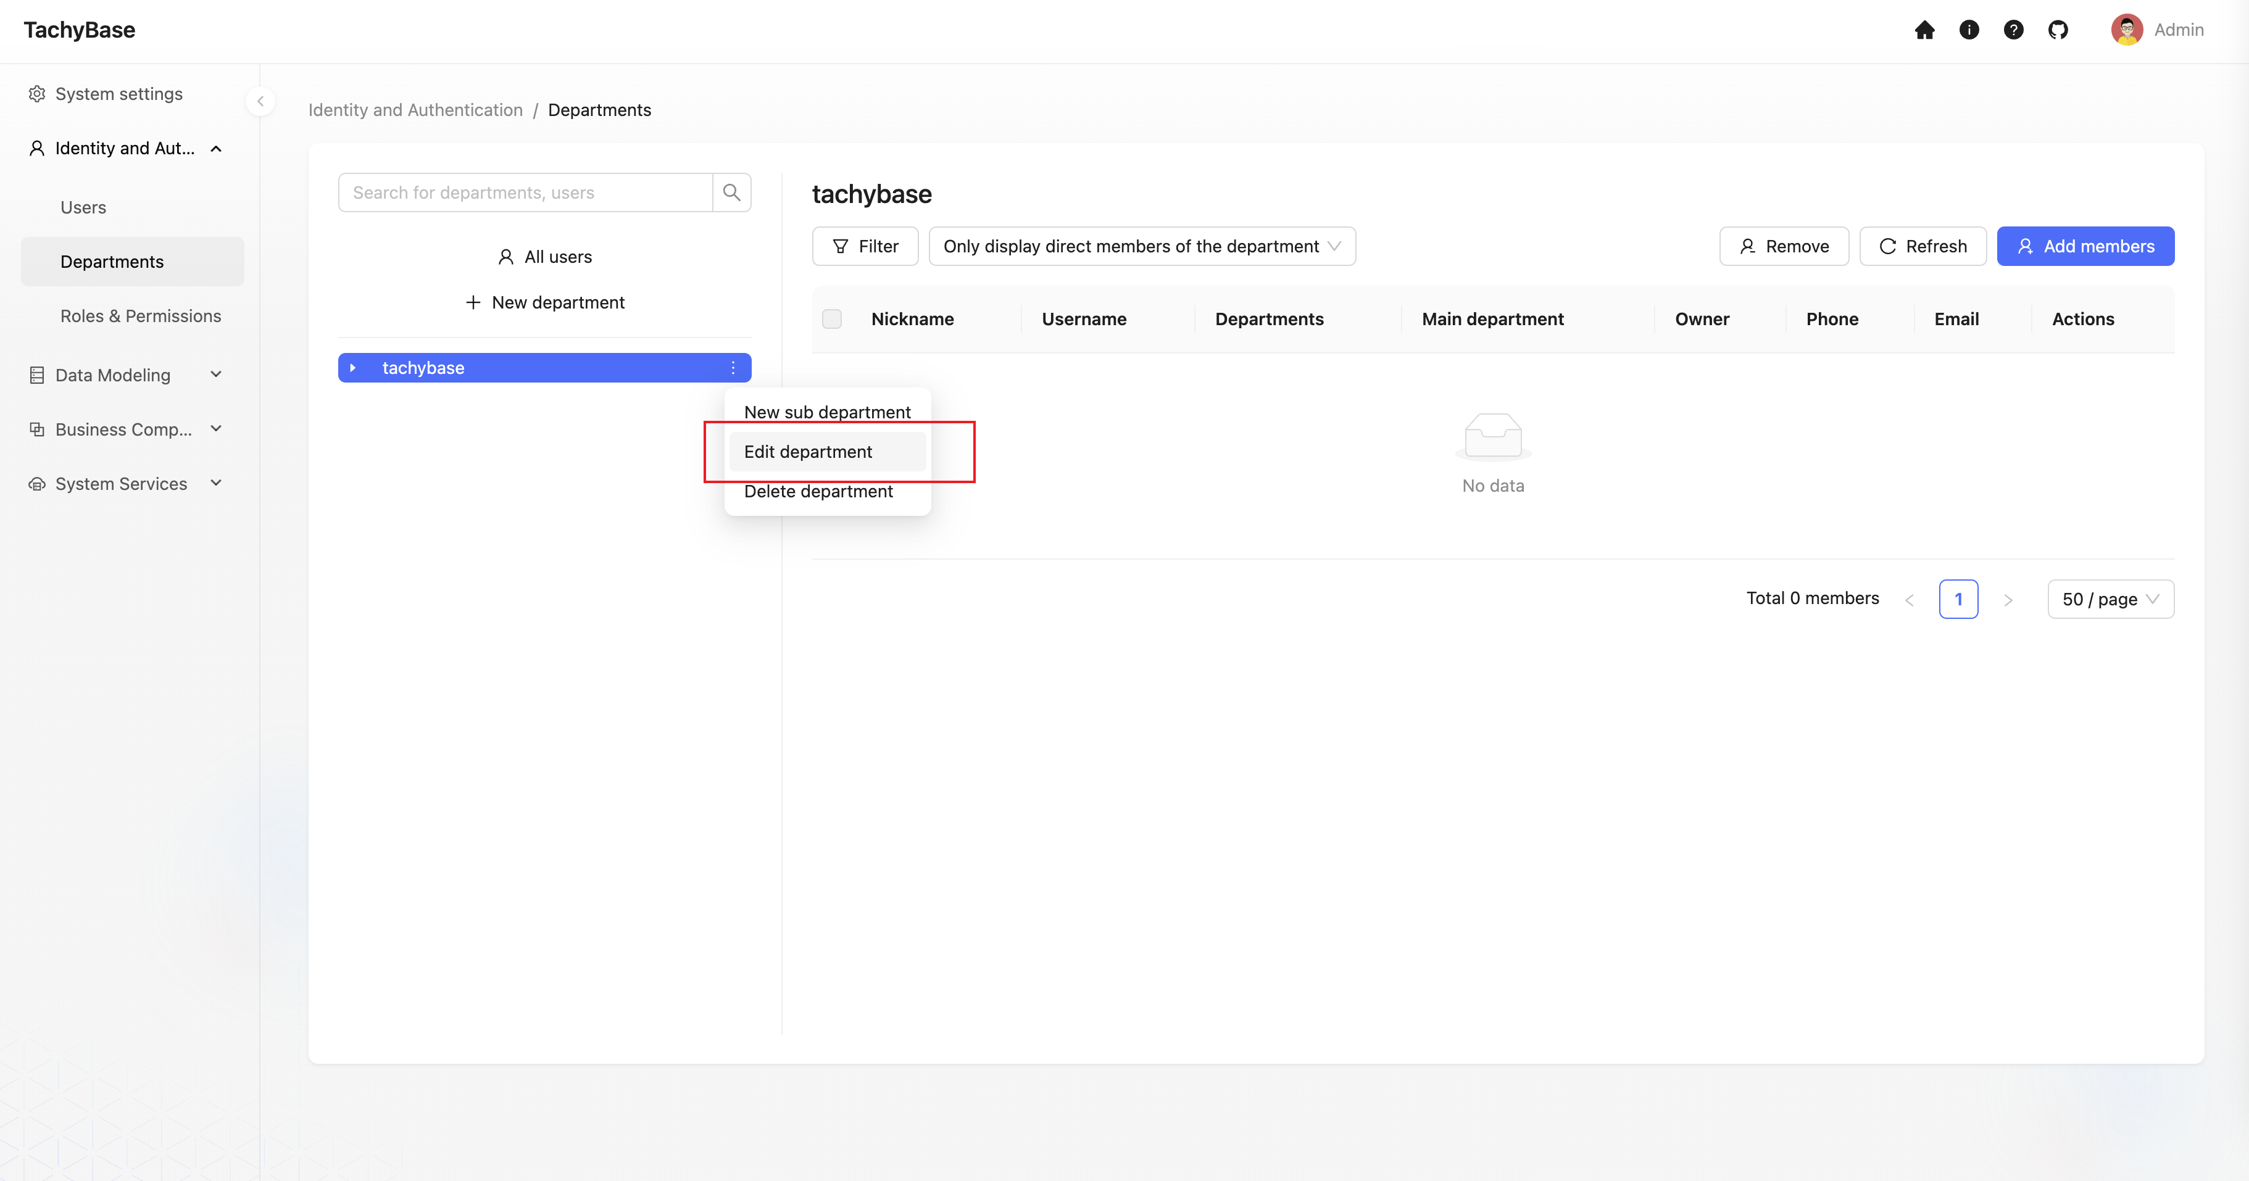The height and width of the screenshot is (1181, 2249).
Task: Click the Main department column header
Action: pos(1492,318)
